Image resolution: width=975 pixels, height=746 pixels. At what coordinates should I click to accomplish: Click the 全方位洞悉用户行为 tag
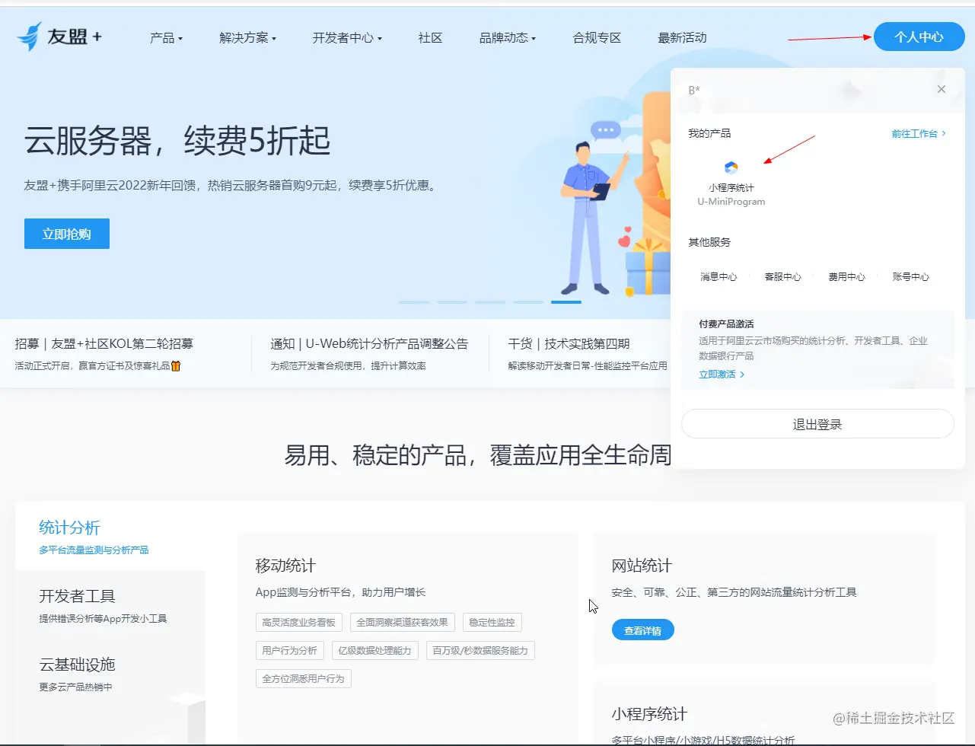303,679
